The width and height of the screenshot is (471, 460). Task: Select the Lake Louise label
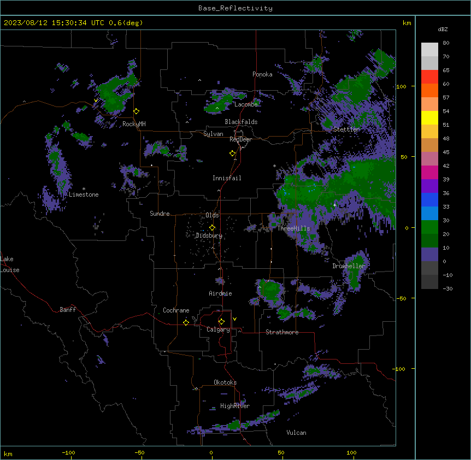point(10,264)
